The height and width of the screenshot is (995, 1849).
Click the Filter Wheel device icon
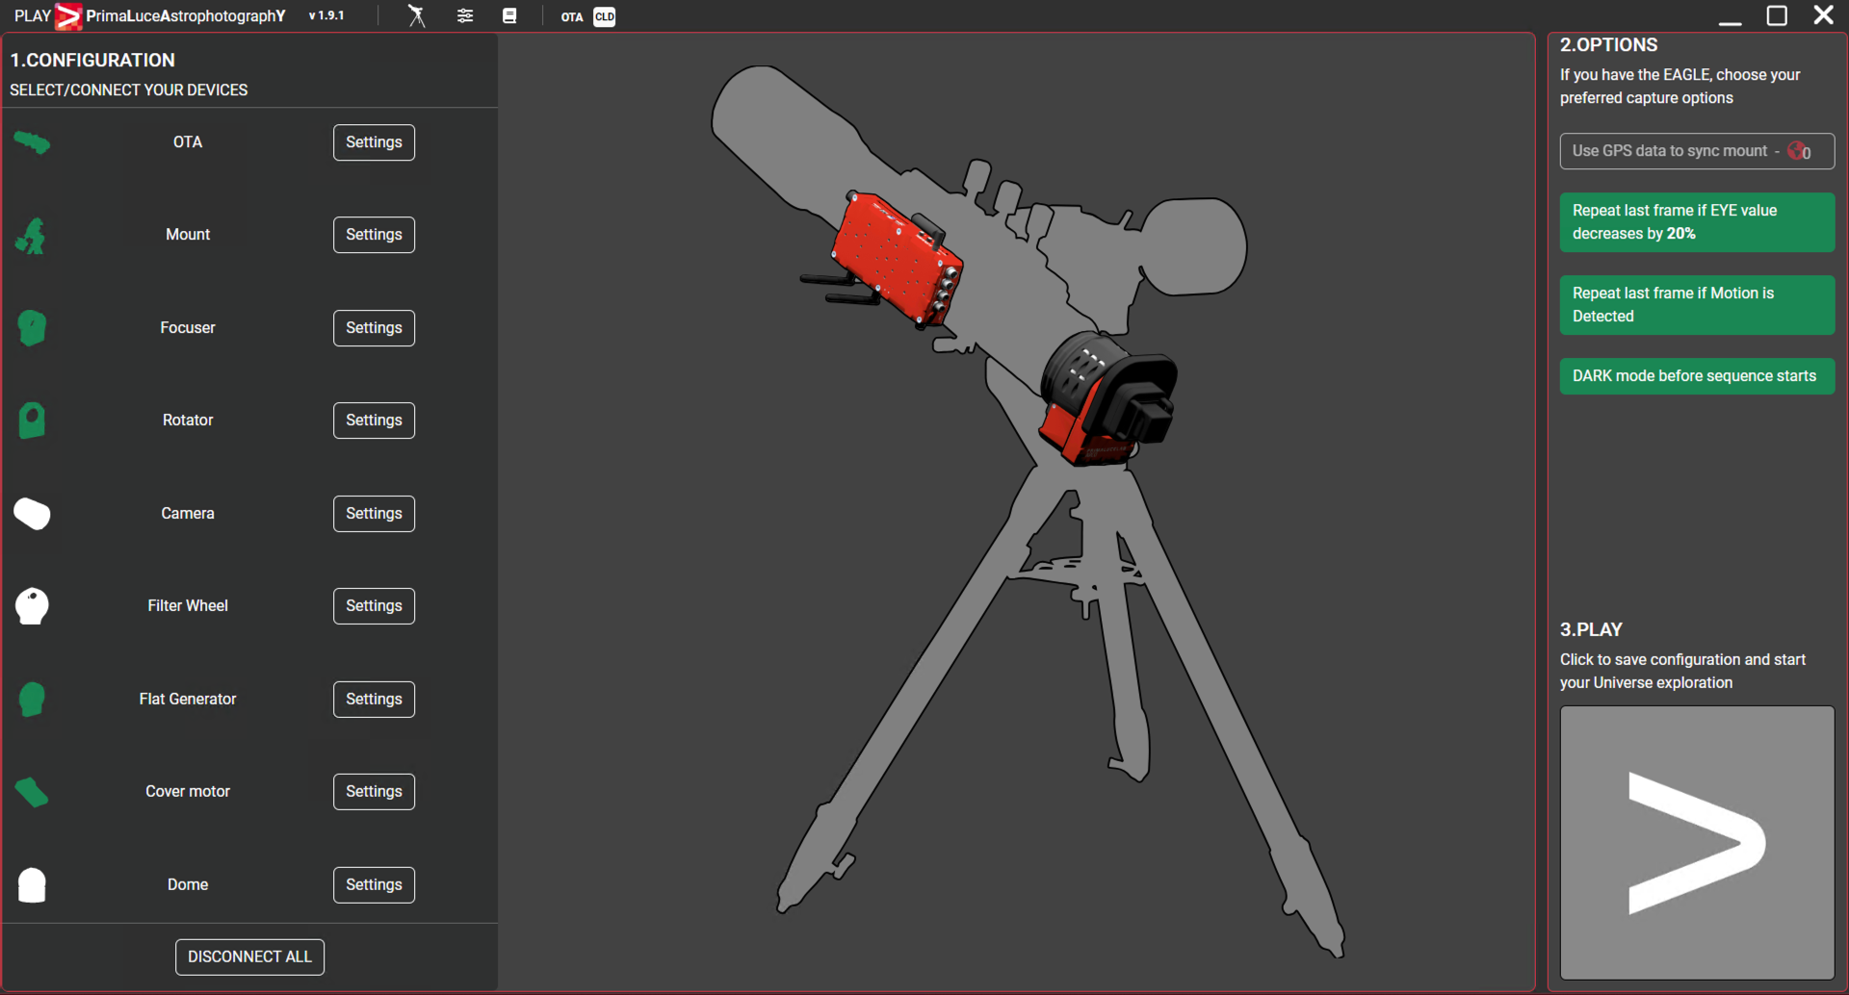(x=32, y=606)
